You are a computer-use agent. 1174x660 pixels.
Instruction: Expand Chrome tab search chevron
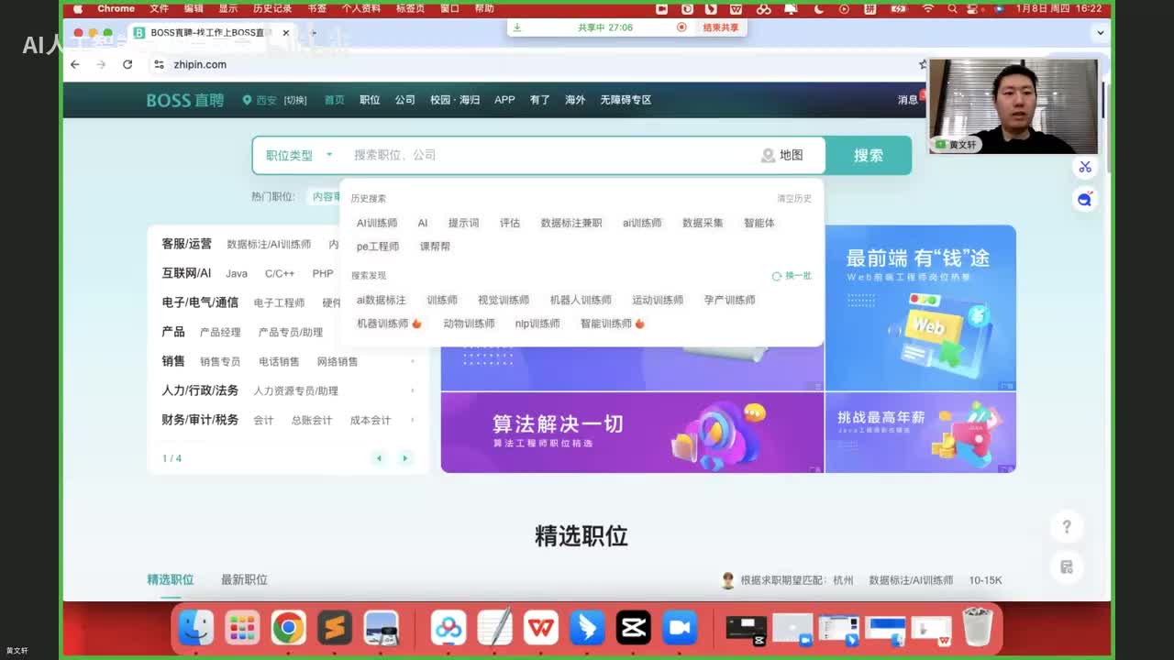point(1101,33)
